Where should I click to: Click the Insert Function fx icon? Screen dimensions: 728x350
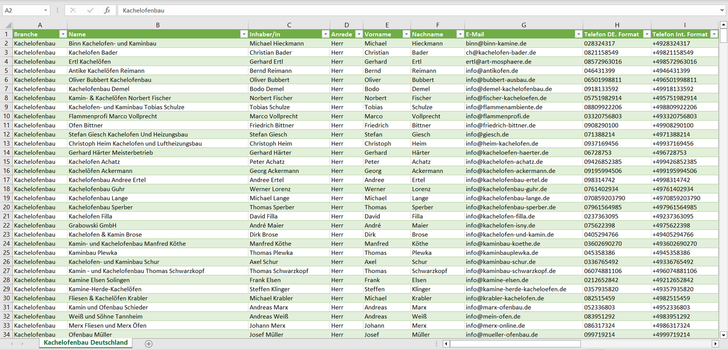[107, 10]
